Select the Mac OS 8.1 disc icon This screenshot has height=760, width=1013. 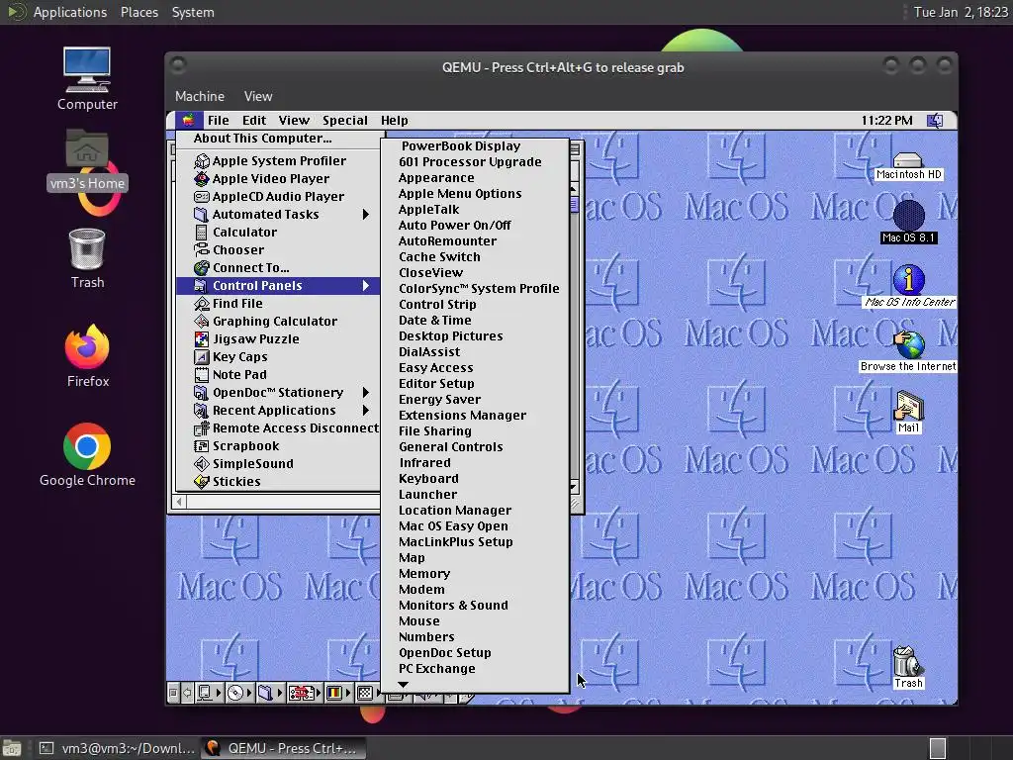pyautogui.click(x=908, y=223)
